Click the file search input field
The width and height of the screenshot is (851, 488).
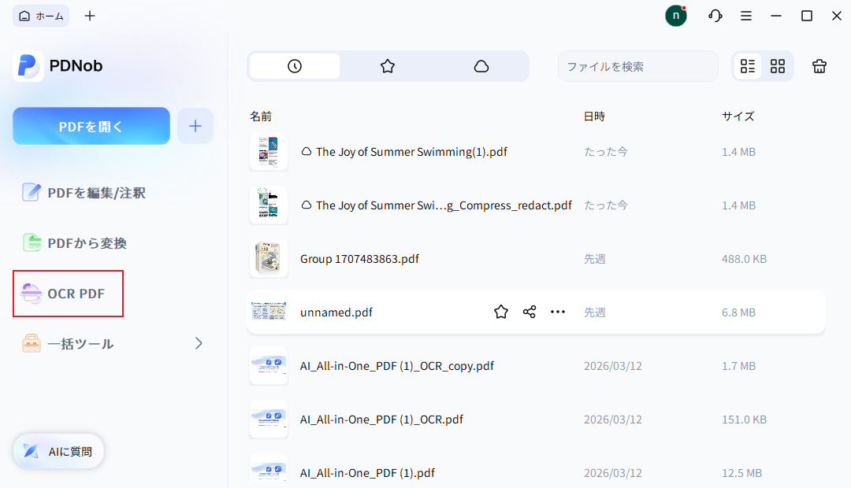pos(638,66)
